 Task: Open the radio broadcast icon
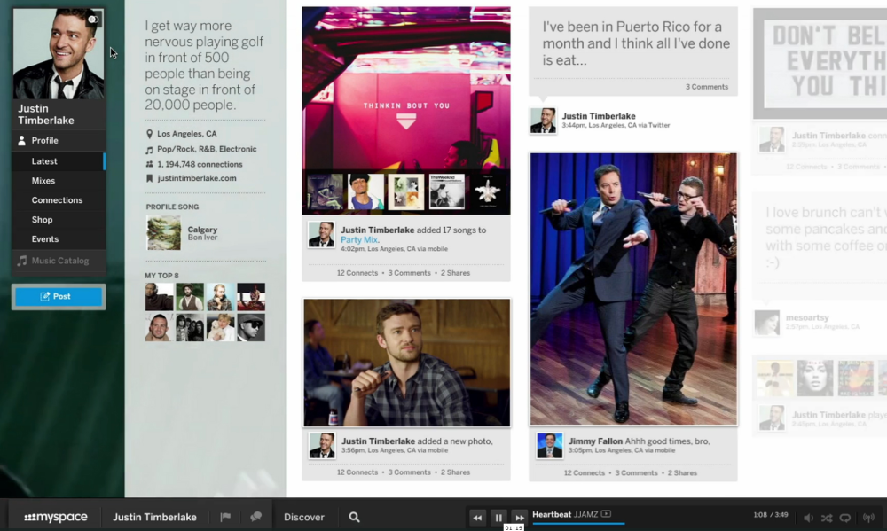[x=867, y=518]
